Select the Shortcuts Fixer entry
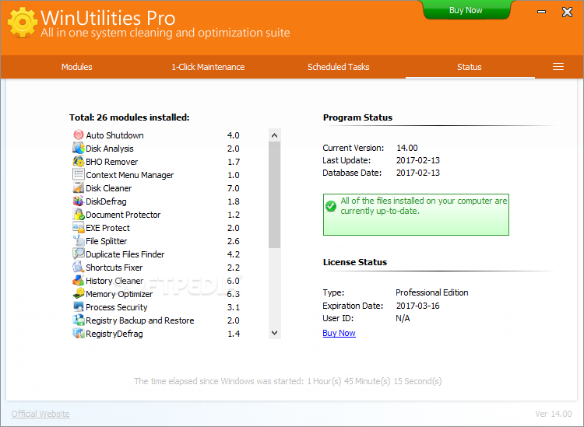The width and height of the screenshot is (584, 427). point(157,267)
